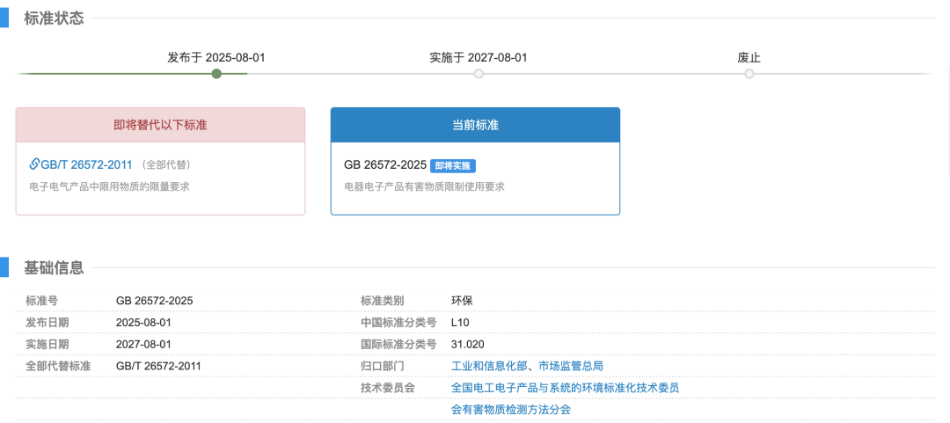
Task: Click the 即将实施 status badge
Action: [453, 165]
